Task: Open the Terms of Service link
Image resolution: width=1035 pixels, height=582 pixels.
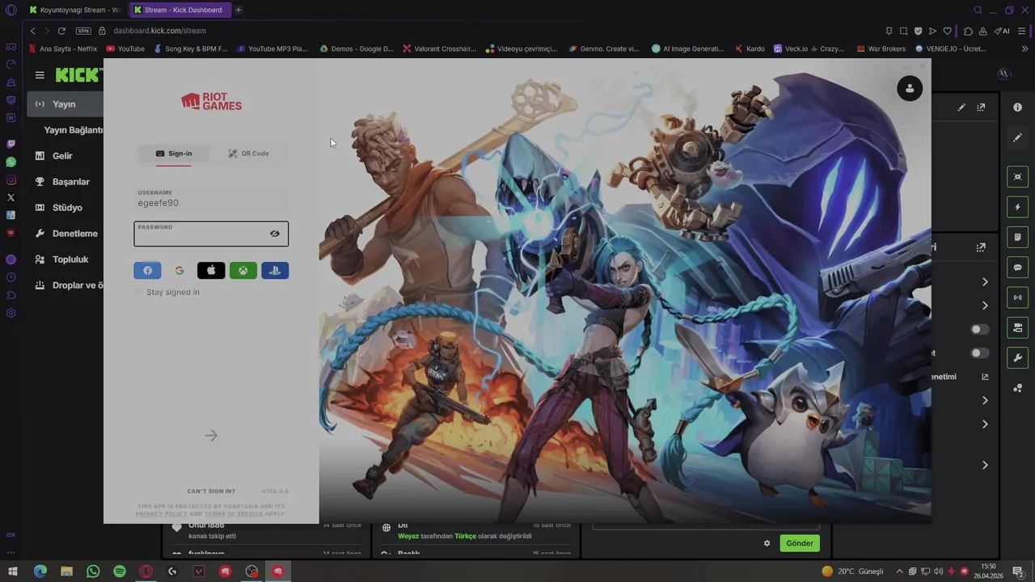Action: pyautogui.click(x=234, y=514)
